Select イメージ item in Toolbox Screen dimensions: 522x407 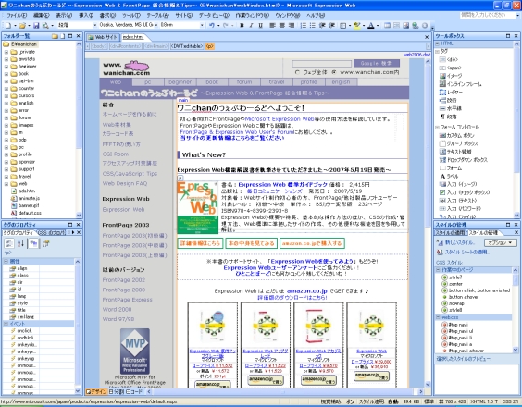click(x=451, y=76)
